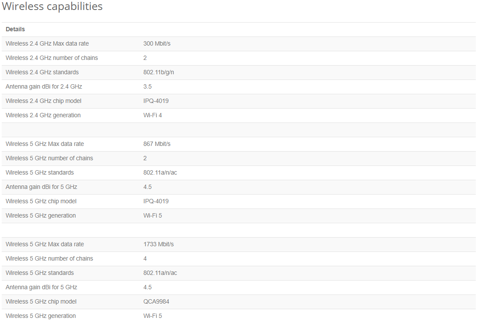
Task: Select the Wi-Fi 4 generation value
Action: pos(153,116)
